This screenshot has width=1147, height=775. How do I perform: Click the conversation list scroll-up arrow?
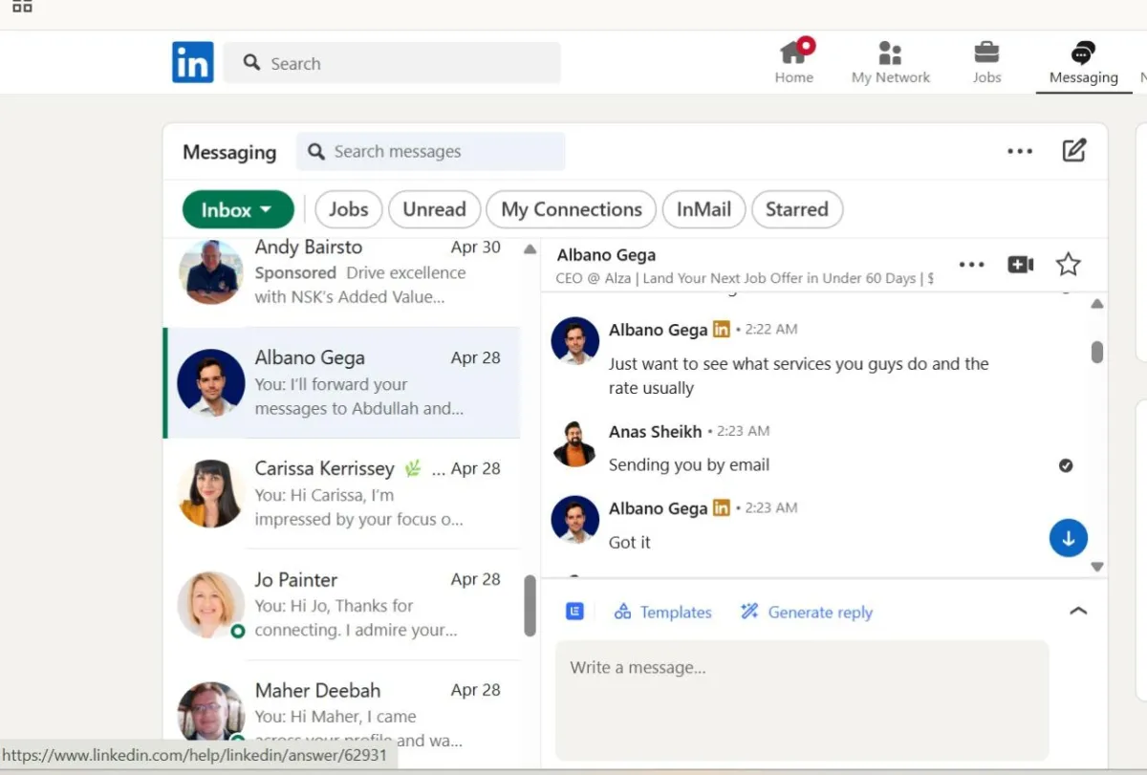(x=530, y=249)
